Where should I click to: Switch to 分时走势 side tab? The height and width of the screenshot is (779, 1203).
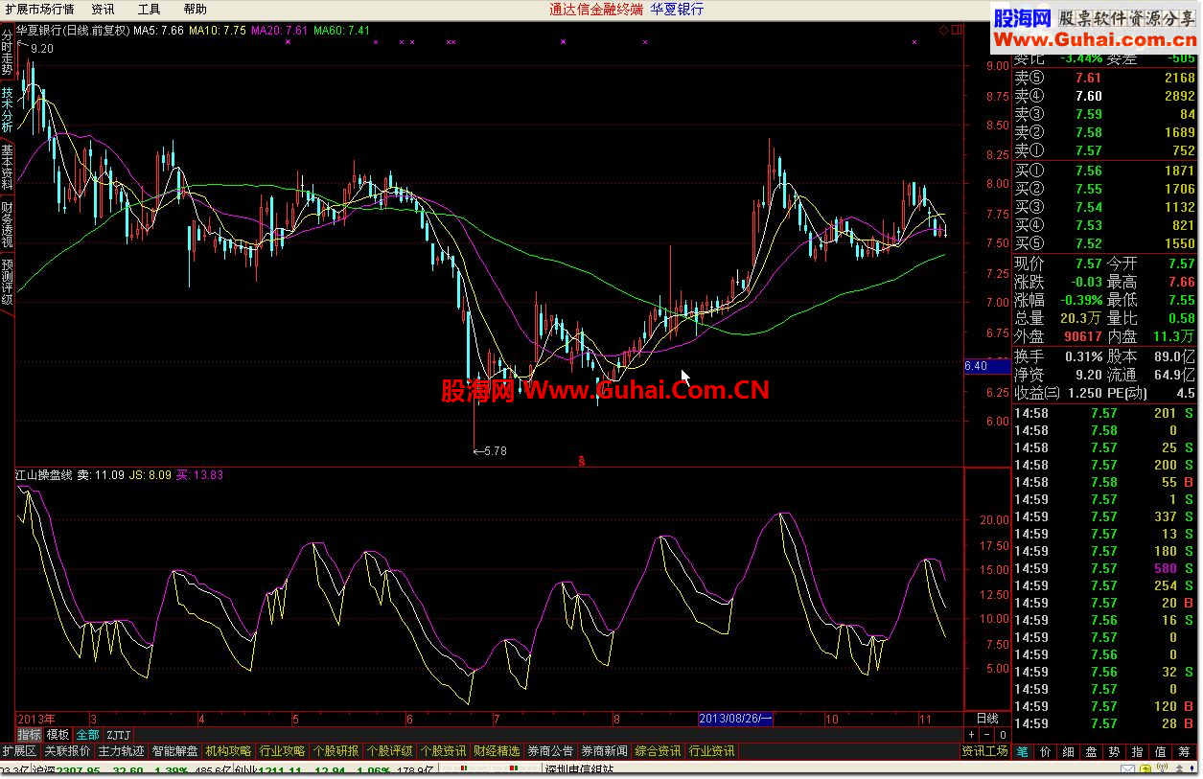tap(7, 52)
